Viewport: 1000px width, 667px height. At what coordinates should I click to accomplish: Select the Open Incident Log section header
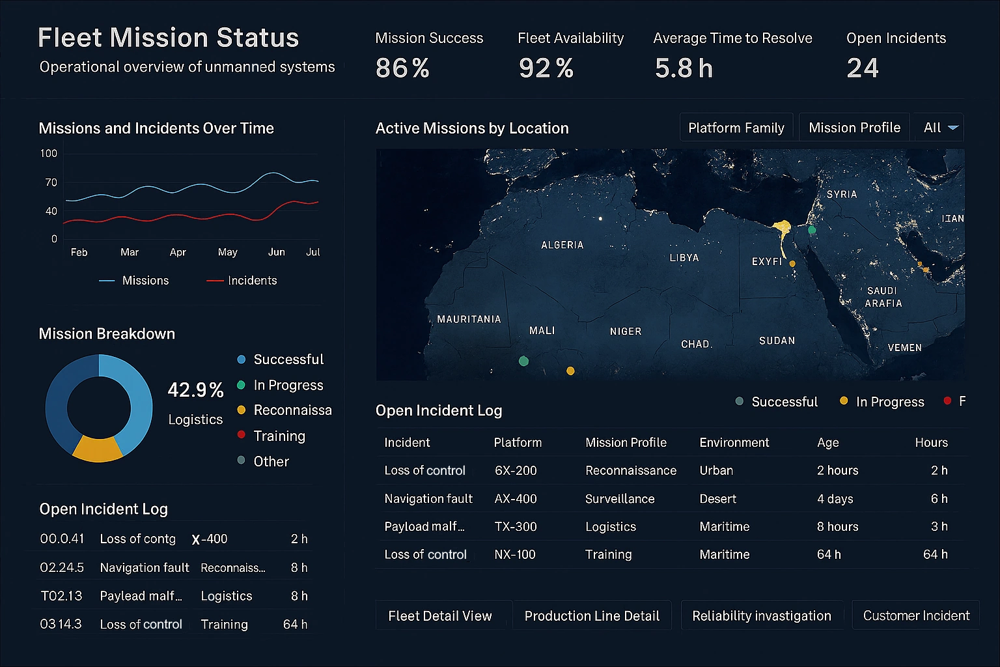[439, 410]
